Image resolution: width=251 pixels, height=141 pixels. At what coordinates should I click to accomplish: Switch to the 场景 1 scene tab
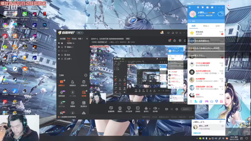coord(80,39)
